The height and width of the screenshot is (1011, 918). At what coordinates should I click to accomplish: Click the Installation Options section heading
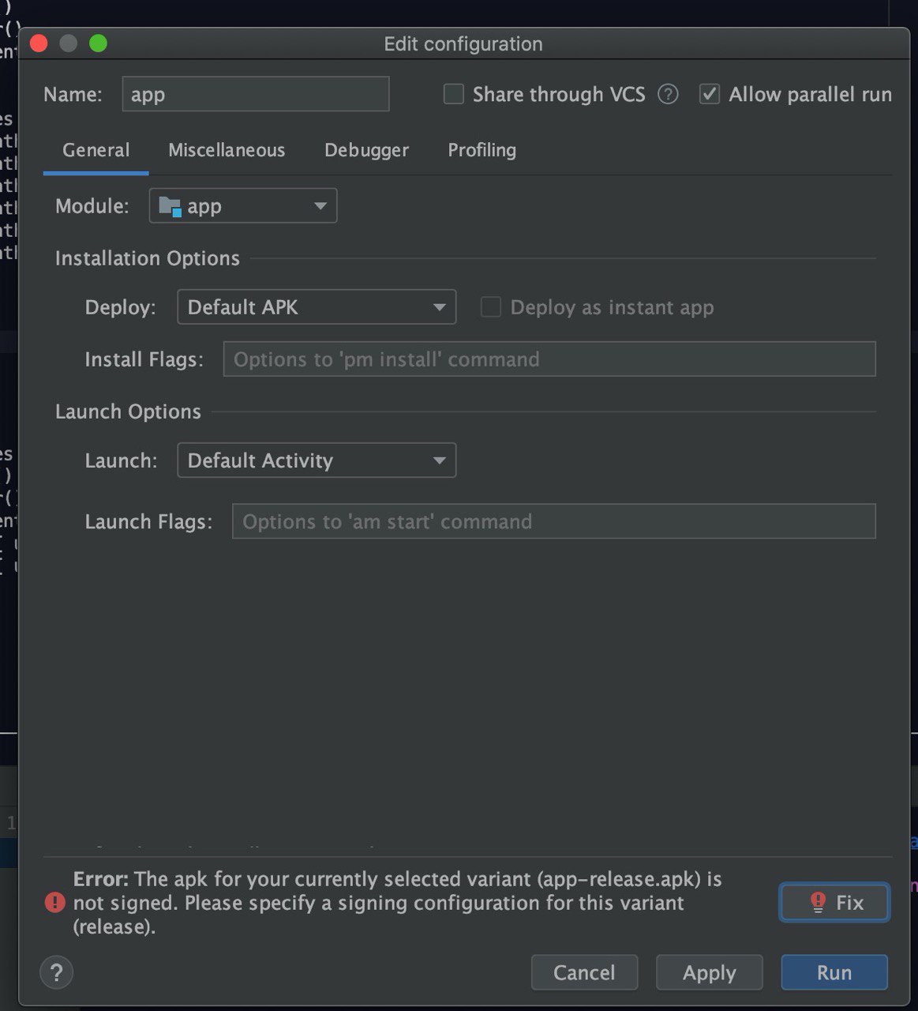click(148, 258)
